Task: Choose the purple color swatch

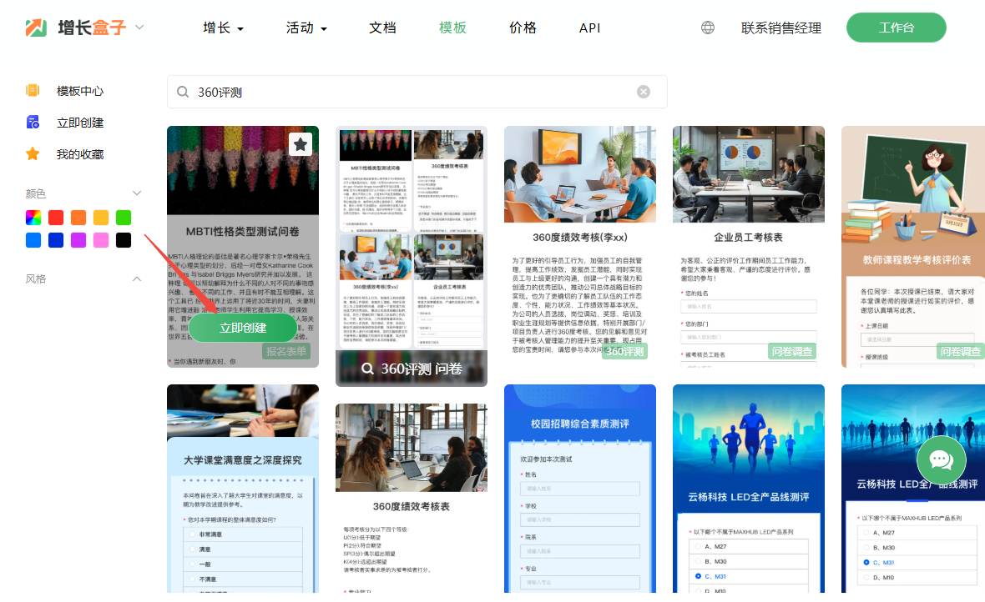Action: click(78, 240)
